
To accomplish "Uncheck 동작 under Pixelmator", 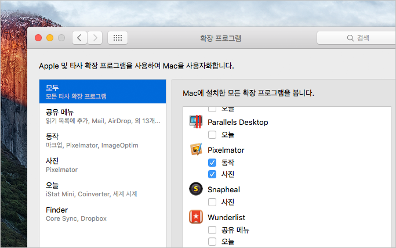I will tap(212, 163).
